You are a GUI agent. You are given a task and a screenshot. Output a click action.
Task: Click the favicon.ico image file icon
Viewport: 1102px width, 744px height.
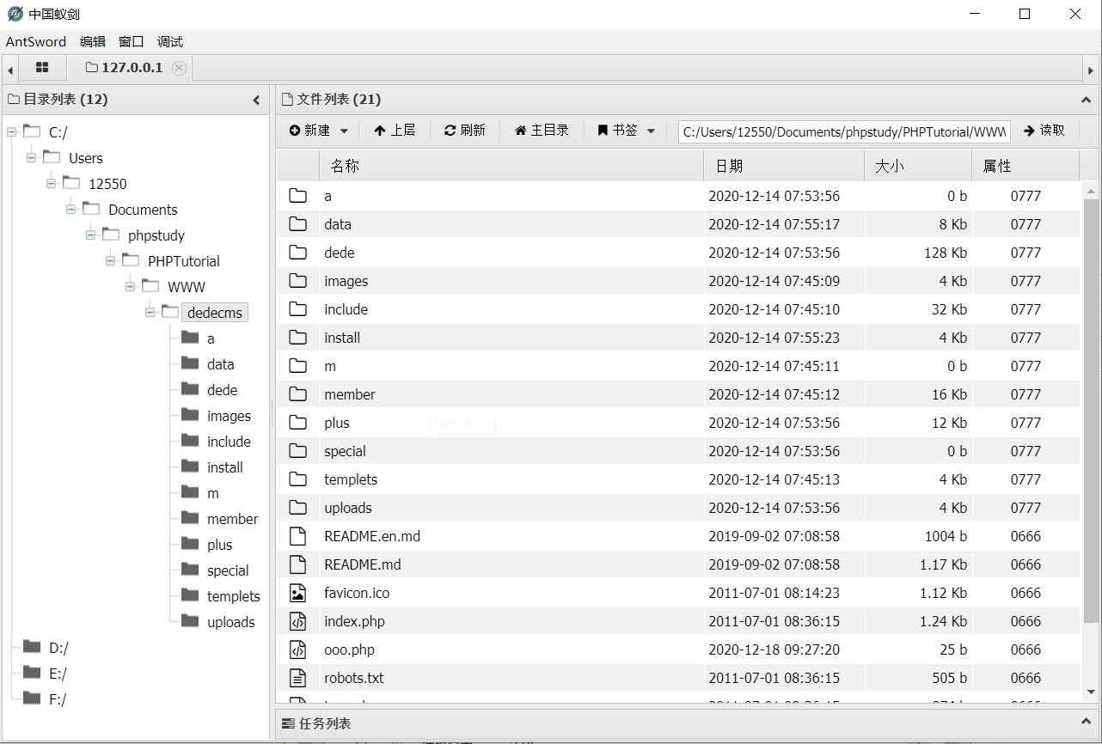click(x=297, y=593)
